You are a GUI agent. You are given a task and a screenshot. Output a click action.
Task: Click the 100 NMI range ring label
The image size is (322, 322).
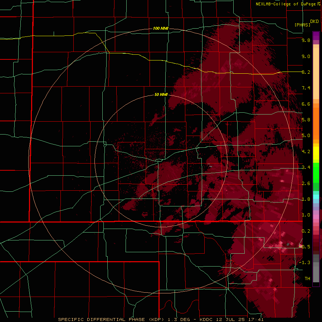pos(161,28)
